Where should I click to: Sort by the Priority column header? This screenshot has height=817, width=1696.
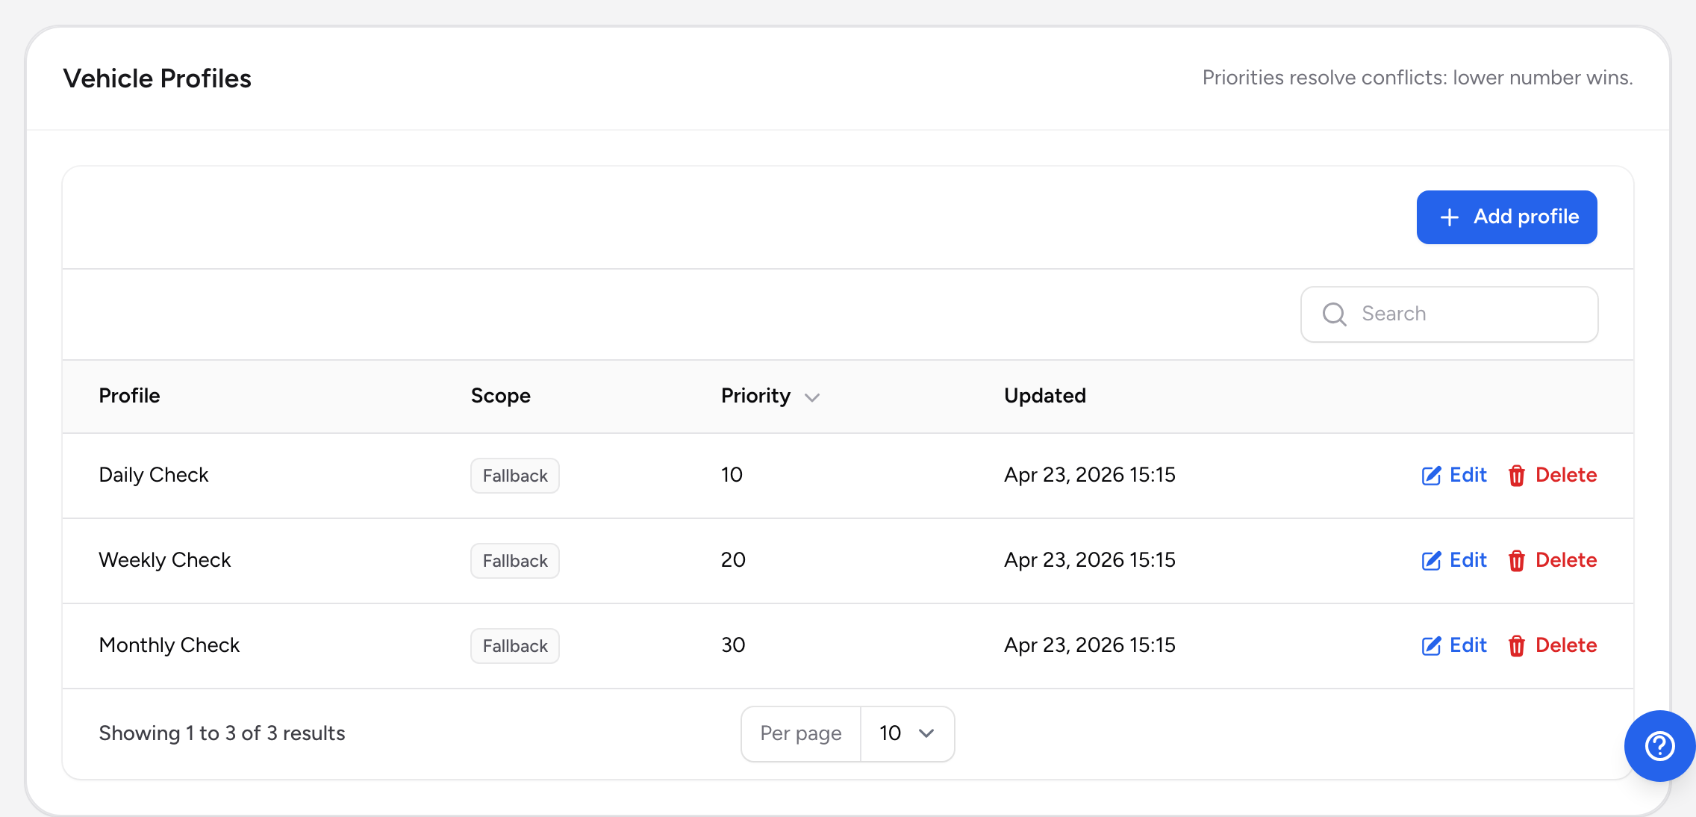[x=770, y=396]
